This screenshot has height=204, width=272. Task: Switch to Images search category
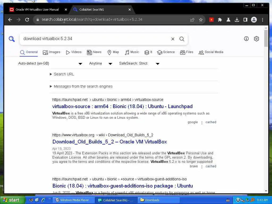(52, 52)
